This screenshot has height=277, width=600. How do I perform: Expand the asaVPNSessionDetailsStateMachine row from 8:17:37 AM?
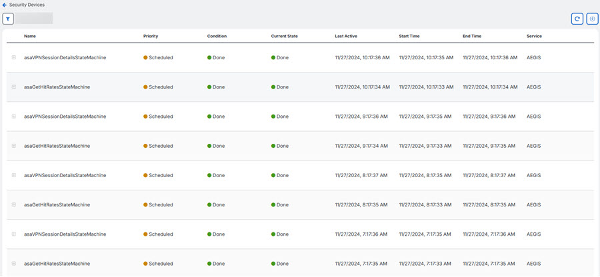(x=13, y=175)
